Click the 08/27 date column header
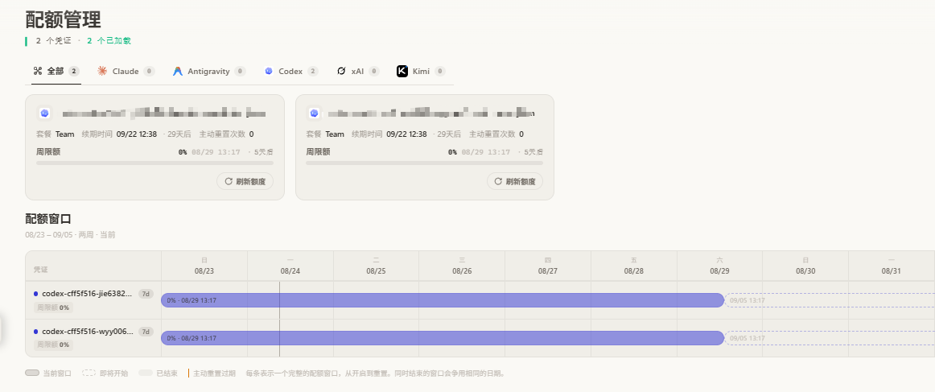The image size is (935, 392). coord(548,266)
